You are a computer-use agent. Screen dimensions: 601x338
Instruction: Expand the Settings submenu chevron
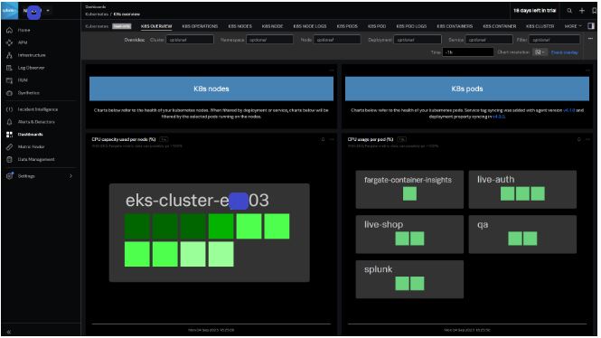(x=70, y=176)
